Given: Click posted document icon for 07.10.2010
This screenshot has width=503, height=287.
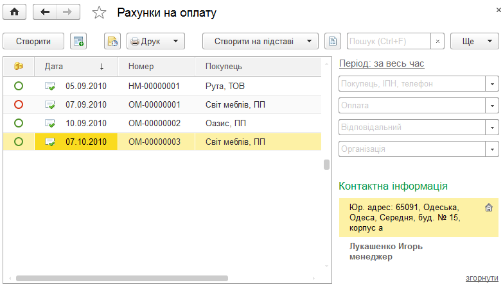Looking at the screenshot, I should tap(49, 142).
